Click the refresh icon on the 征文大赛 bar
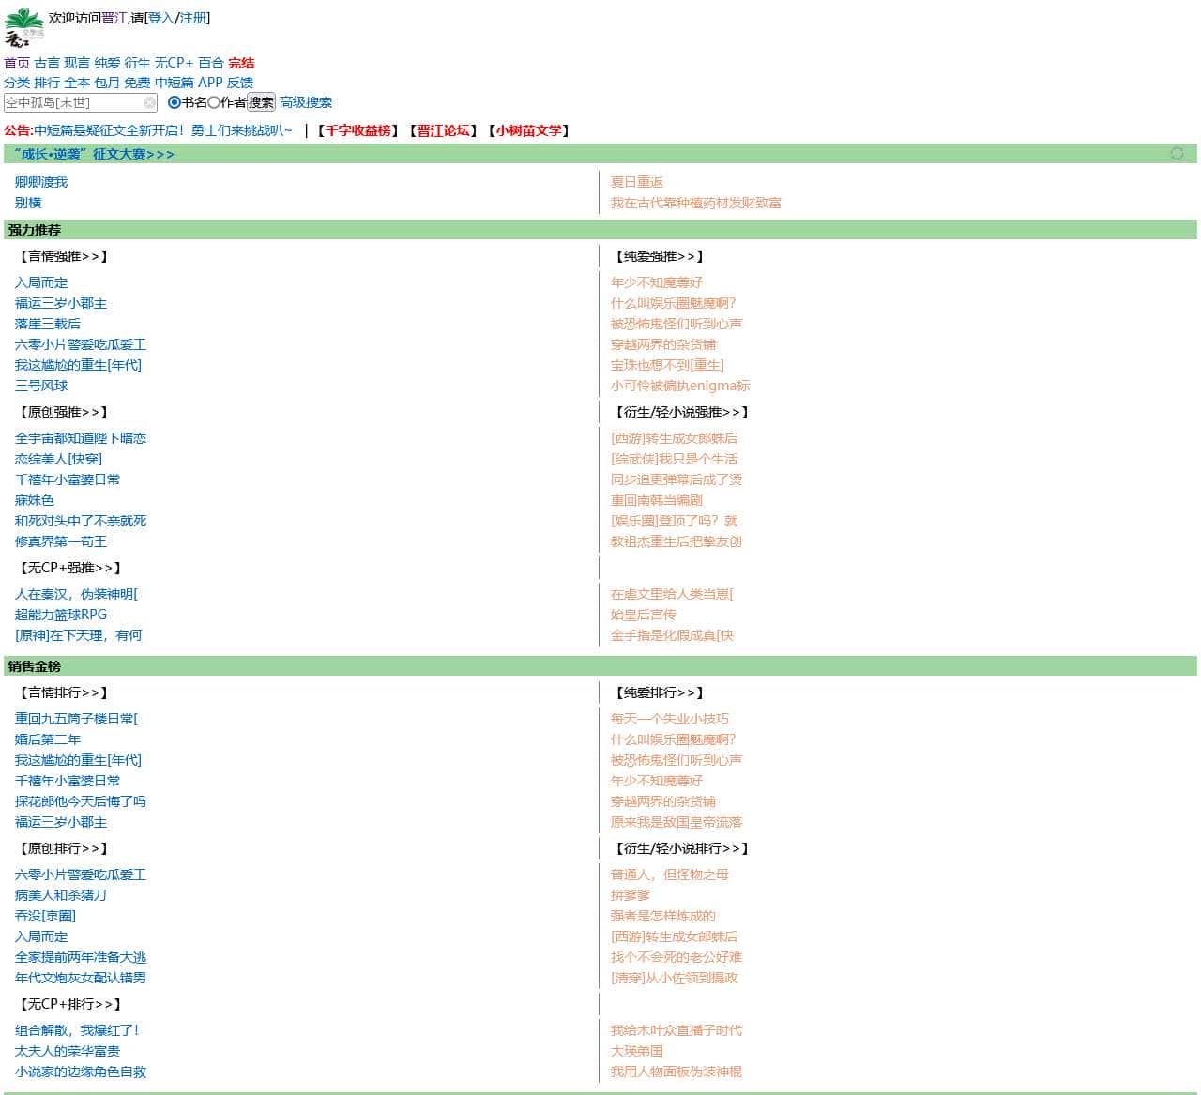 [x=1177, y=153]
